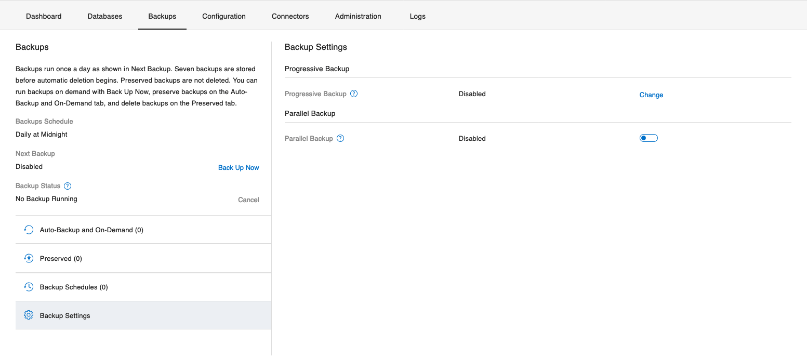The width and height of the screenshot is (807, 358).
Task: Open the Parallel Backup help icon
Action: tap(340, 139)
